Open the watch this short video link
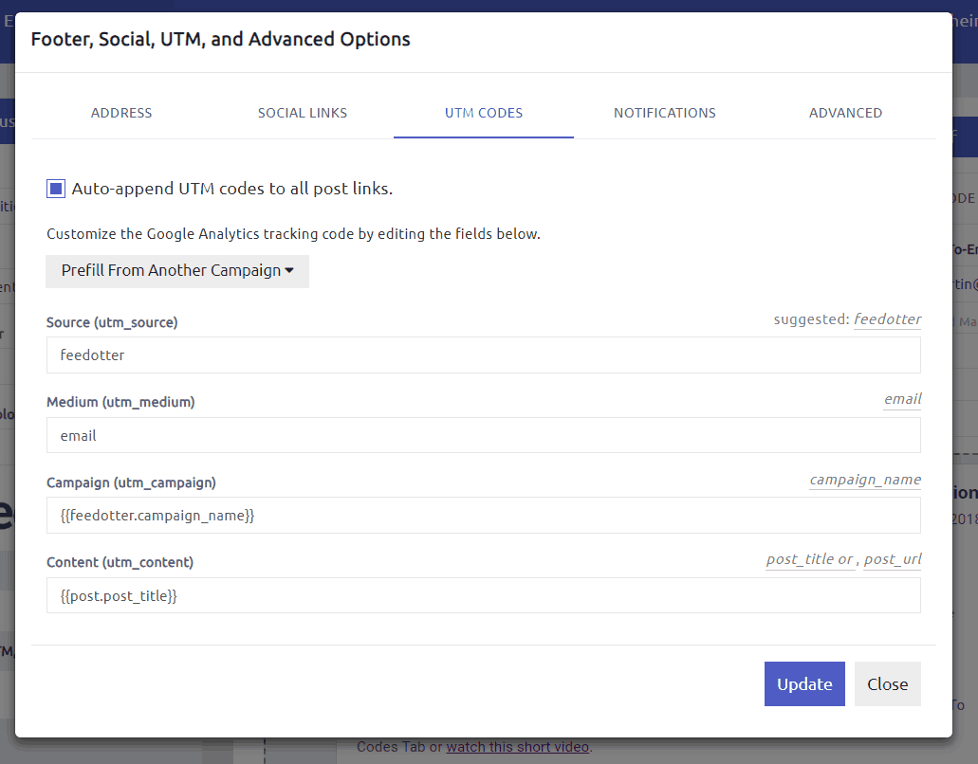This screenshot has width=978, height=764. coord(518,747)
